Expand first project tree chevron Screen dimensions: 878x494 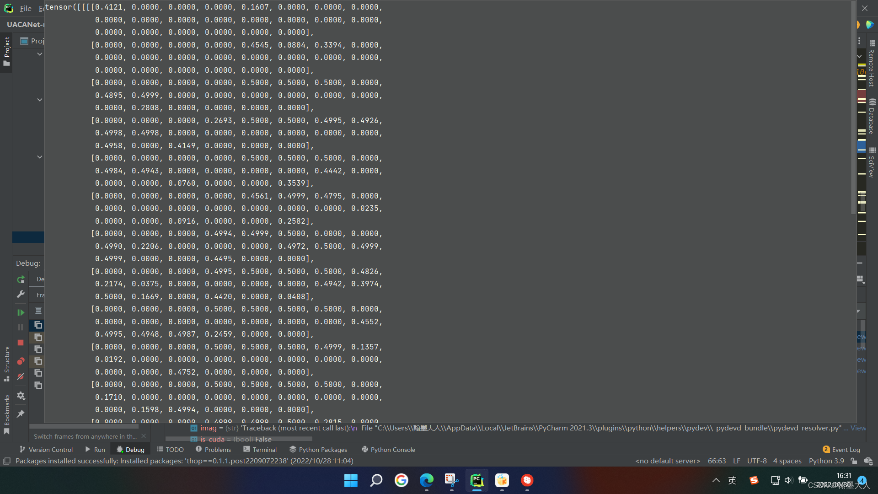[x=40, y=54]
